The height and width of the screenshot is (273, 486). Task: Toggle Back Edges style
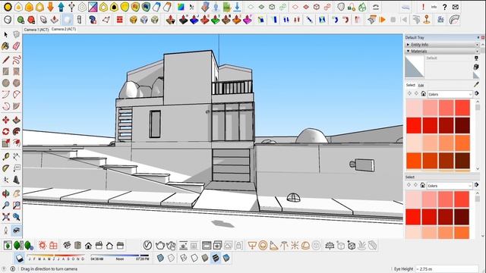pos(171,258)
